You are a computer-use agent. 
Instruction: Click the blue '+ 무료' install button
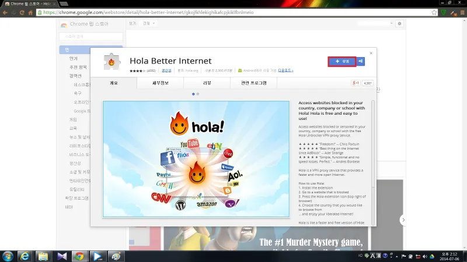pyautogui.click(x=342, y=62)
